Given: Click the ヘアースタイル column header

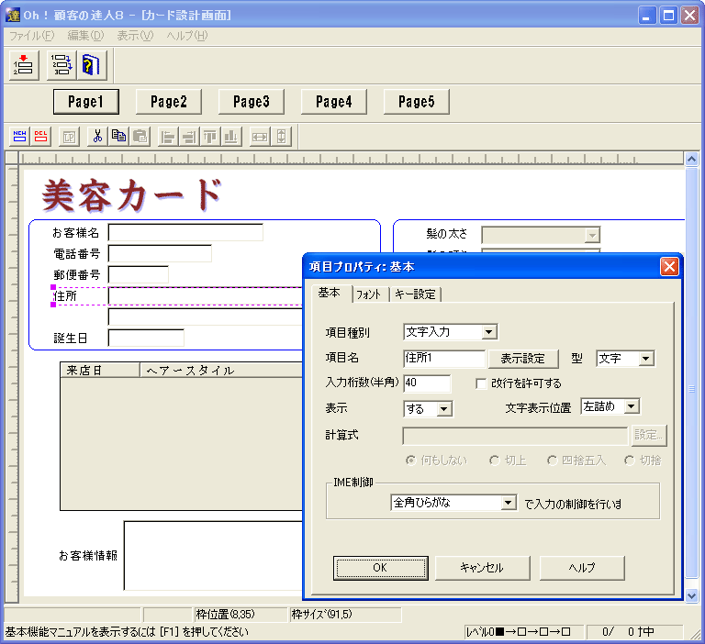Looking at the screenshot, I should pos(221,370).
